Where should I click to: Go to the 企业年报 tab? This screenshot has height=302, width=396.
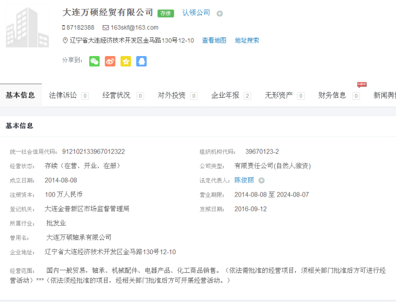pyautogui.click(x=225, y=95)
